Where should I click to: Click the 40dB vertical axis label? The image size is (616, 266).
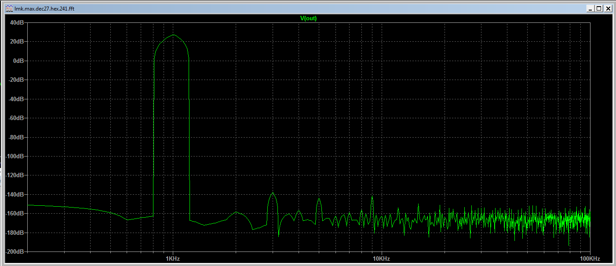pyautogui.click(x=16, y=22)
